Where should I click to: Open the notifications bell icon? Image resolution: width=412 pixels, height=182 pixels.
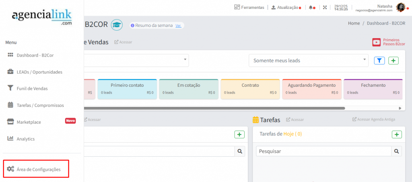coord(311,7)
